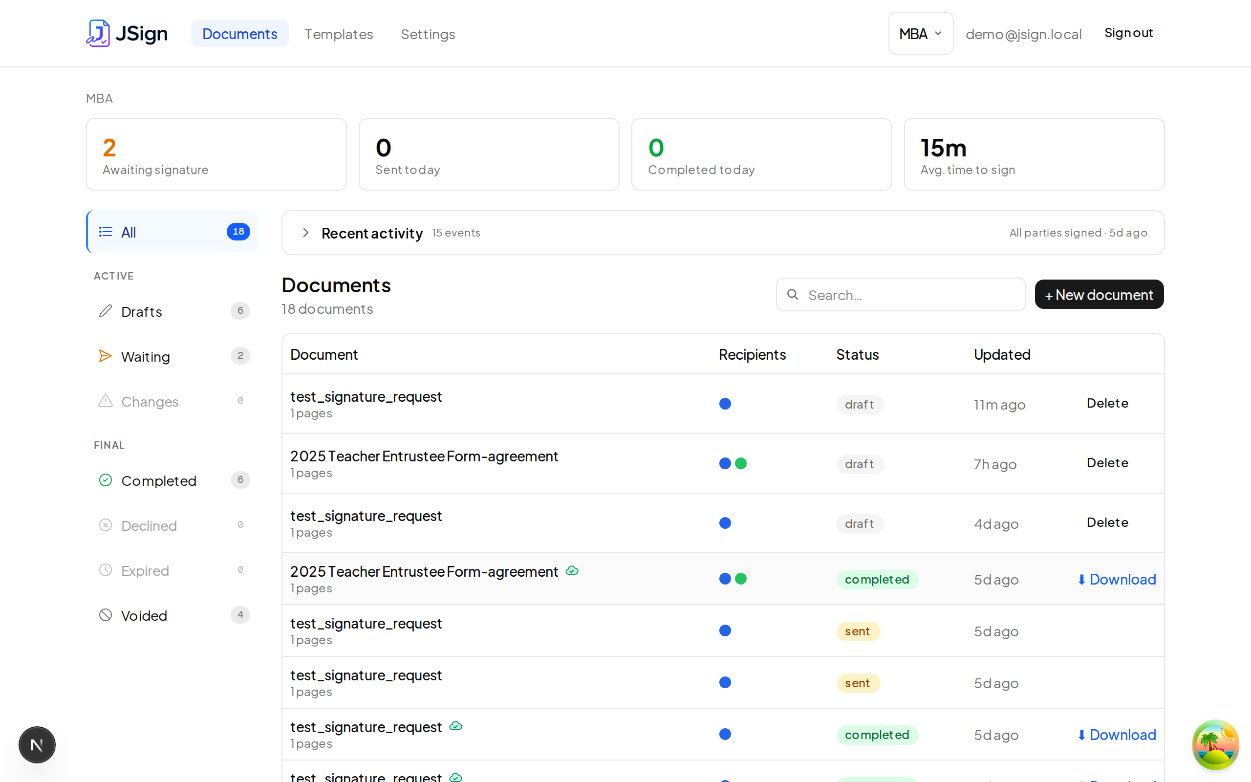Download the completed 2025 Teacher Entrustee Form-agreement
Image resolution: width=1251 pixels, height=782 pixels.
1117,579
